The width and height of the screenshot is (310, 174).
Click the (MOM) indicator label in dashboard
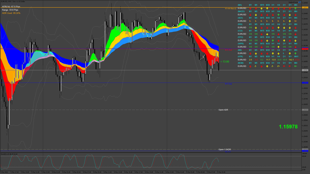click(x=241, y=63)
